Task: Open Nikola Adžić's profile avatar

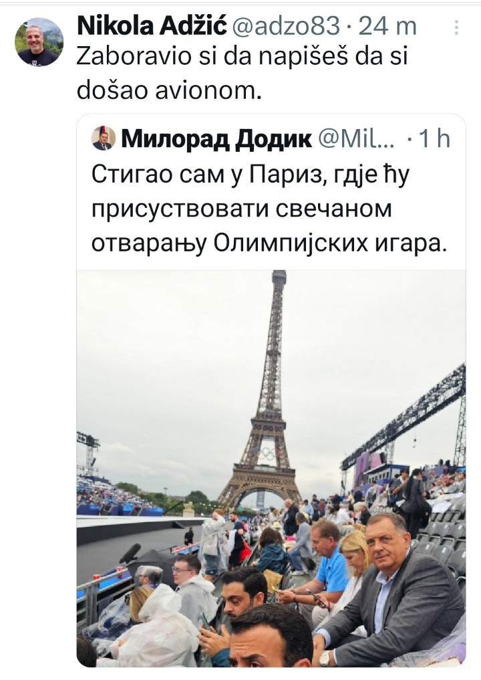Action: coord(39,43)
